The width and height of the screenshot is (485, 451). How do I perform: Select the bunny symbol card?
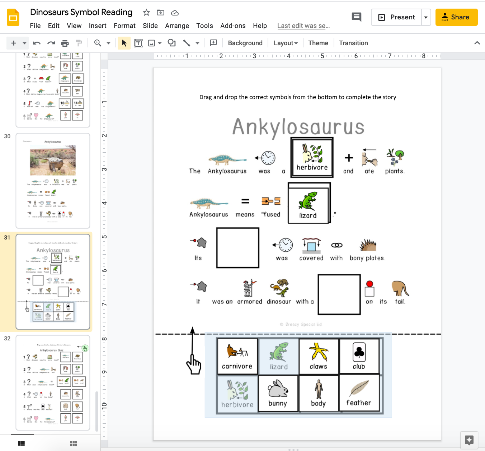tap(278, 393)
